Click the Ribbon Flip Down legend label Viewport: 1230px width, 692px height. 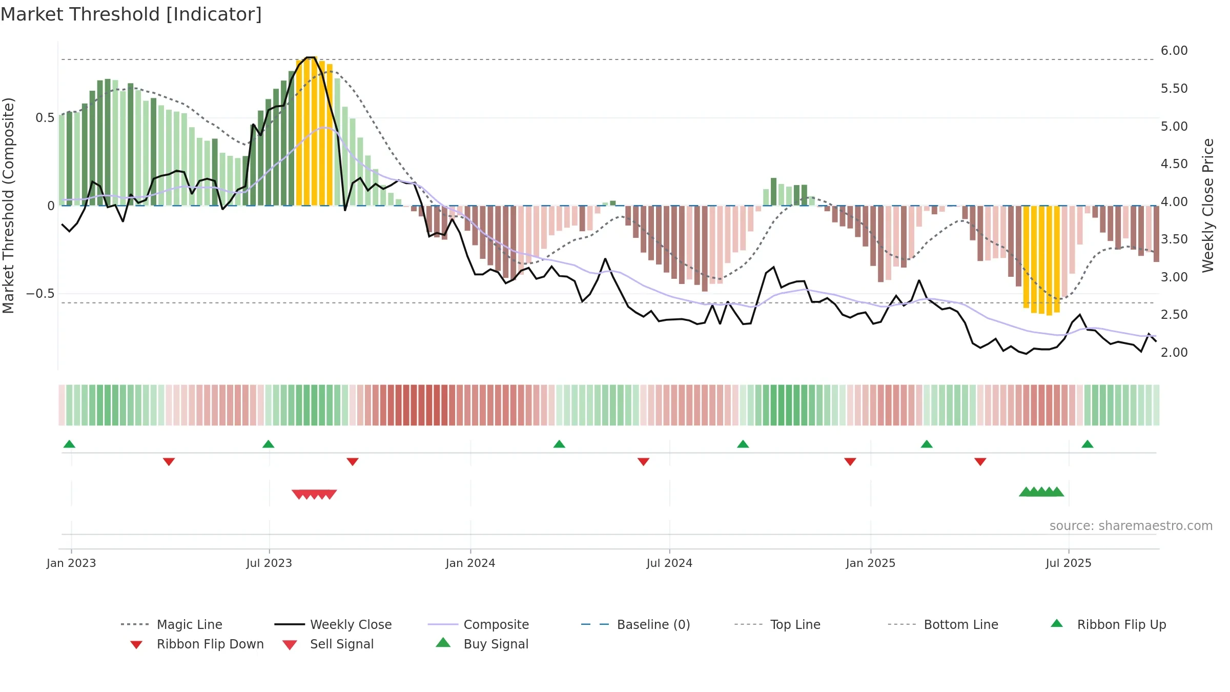pyautogui.click(x=210, y=644)
